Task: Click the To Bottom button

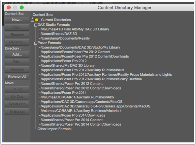Action: 17,111
